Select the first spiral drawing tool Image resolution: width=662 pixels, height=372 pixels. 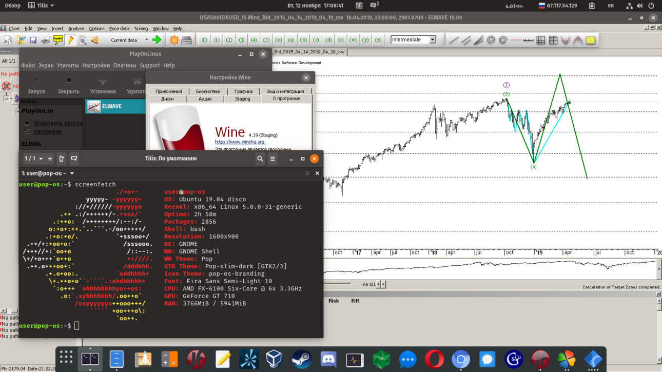tap(491, 40)
